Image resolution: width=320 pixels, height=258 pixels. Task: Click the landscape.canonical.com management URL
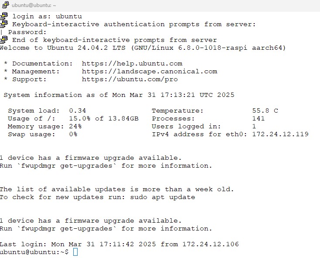click(149, 71)
